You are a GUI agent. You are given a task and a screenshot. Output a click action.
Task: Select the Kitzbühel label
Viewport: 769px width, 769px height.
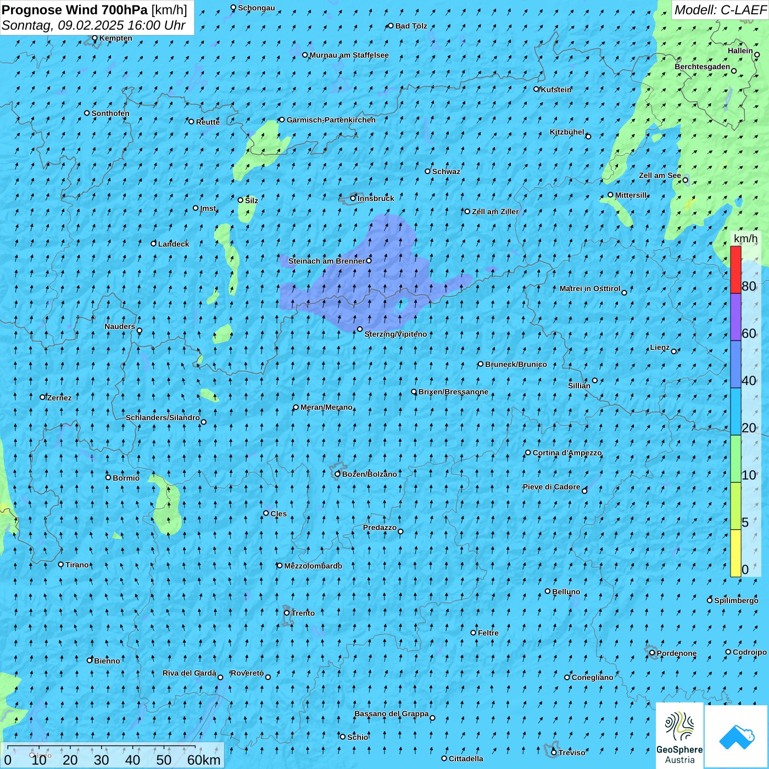coord(567,132)
